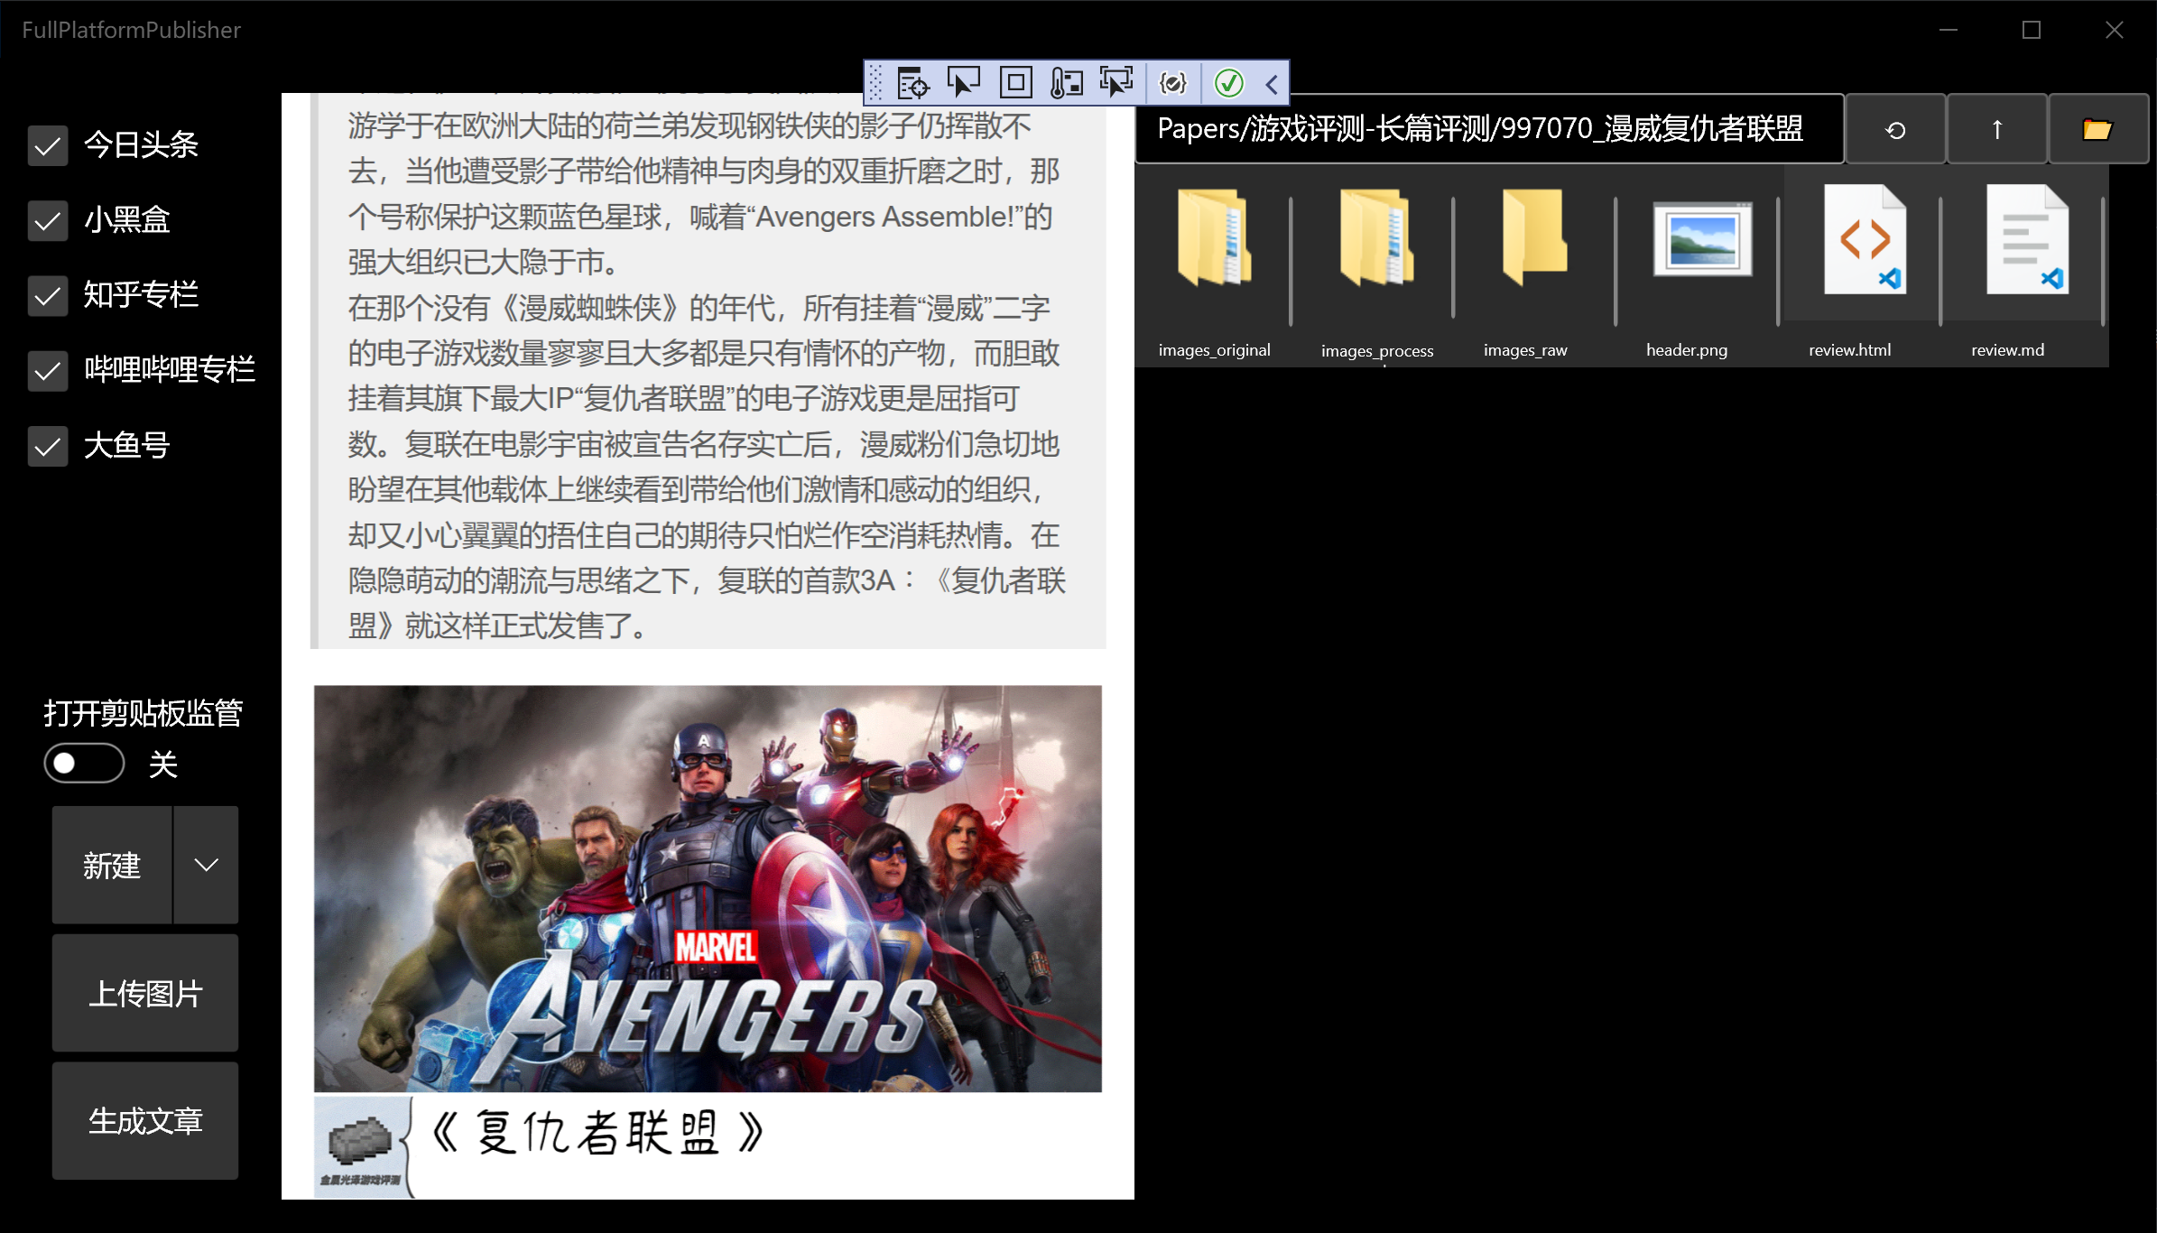This screenshot has height=1233, width=2157.
Task: Click the Hot Reload braces icon
Action: click(x=1172, y=84)
